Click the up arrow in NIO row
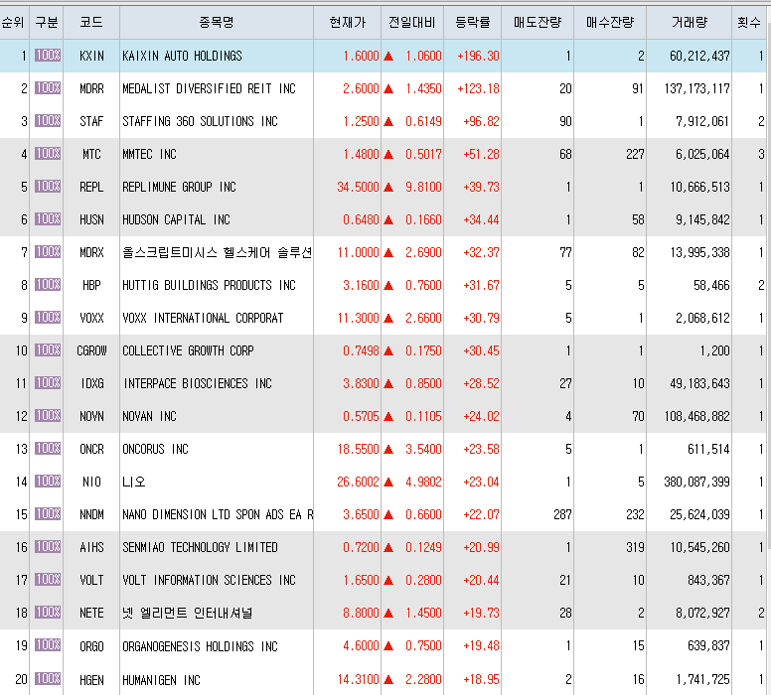Viewport: 771px width, 695px height. pyautogui.click(x=388, y=483)
